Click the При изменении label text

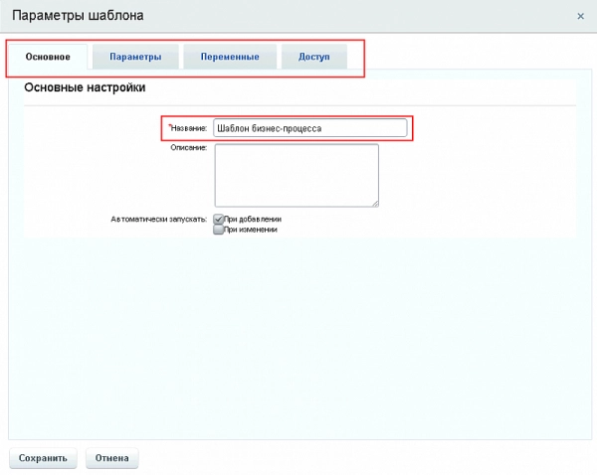(251, 229)
